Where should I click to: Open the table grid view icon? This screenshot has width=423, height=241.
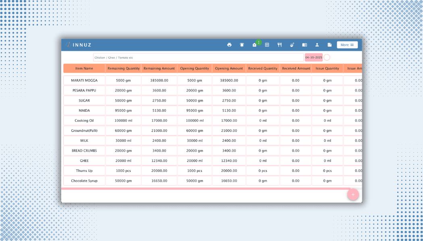(x=267, y=45)
